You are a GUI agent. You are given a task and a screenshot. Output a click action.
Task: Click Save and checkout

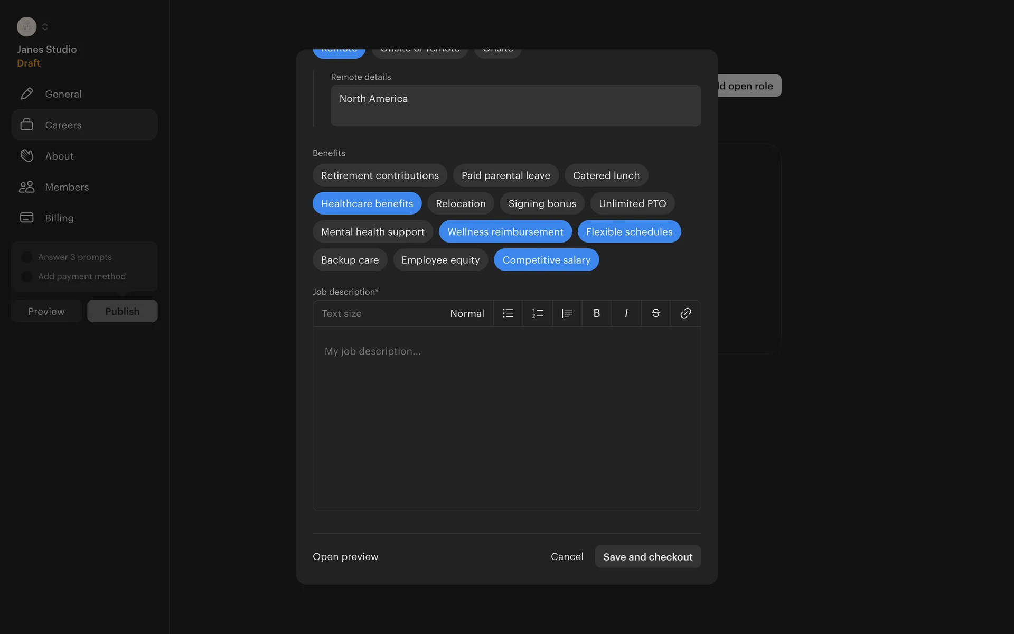647,557
